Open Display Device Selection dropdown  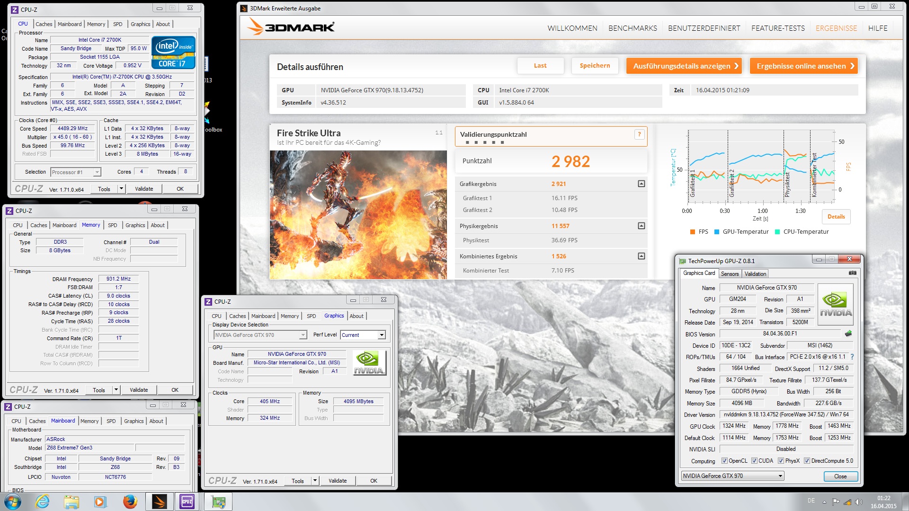260,335
